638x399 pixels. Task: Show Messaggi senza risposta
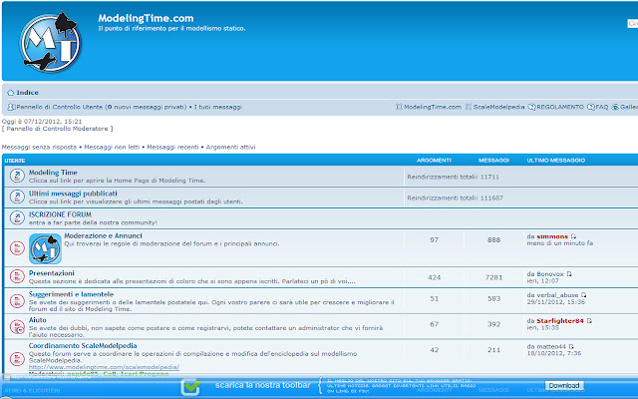pos(39,147)
